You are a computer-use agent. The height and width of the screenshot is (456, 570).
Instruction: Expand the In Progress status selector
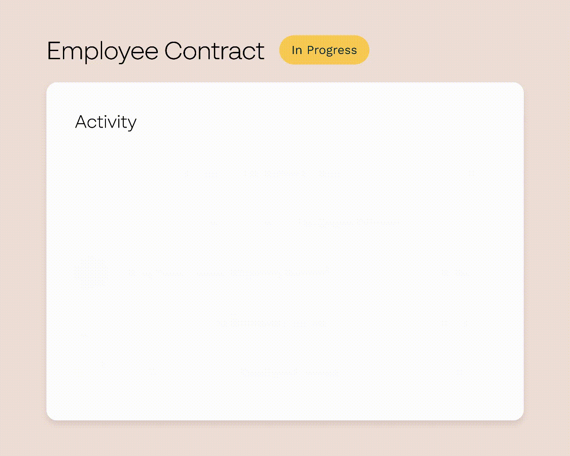pyautogui.click(x=324, y=50)
